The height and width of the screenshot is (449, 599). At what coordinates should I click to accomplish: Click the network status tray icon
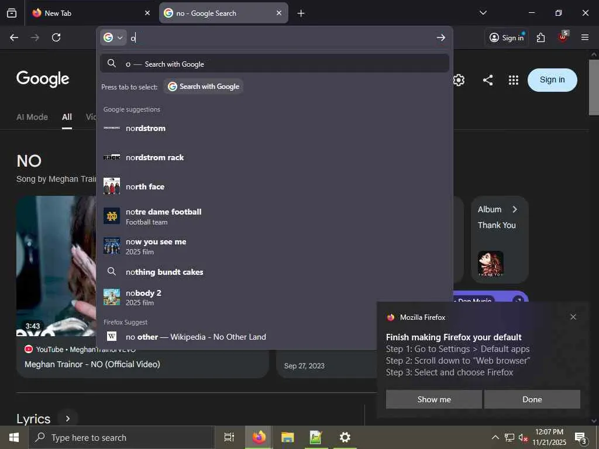pos(510,437)
